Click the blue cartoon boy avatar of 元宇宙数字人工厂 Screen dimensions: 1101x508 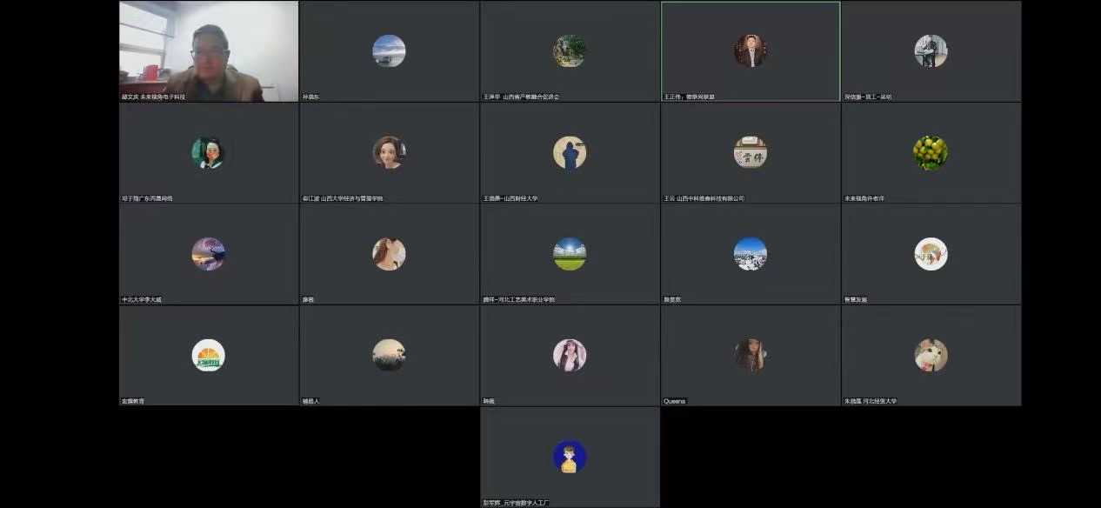click(x=570, y=457)
